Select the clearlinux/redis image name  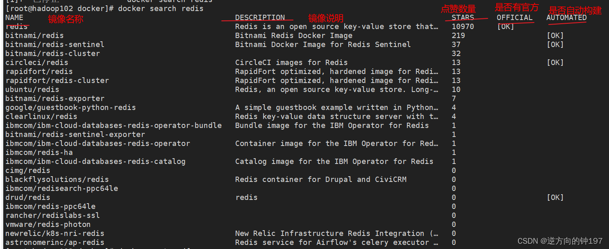(x=41, y=117)
